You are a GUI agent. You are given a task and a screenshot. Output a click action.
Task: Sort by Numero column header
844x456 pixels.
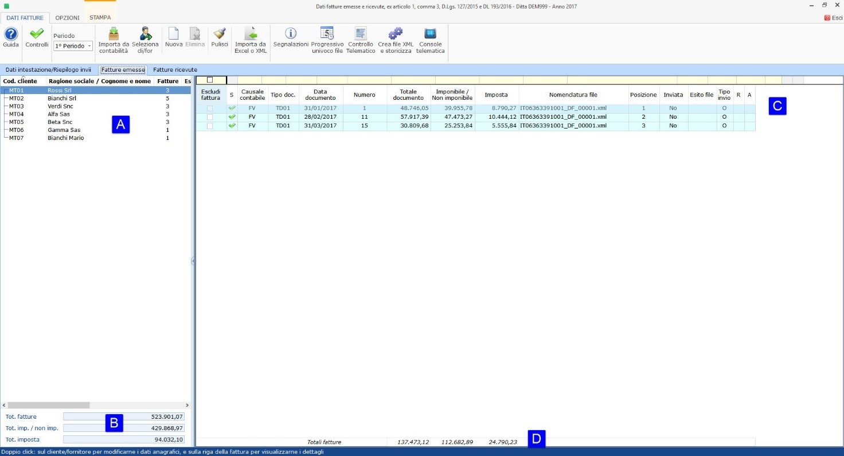(365, 95)
